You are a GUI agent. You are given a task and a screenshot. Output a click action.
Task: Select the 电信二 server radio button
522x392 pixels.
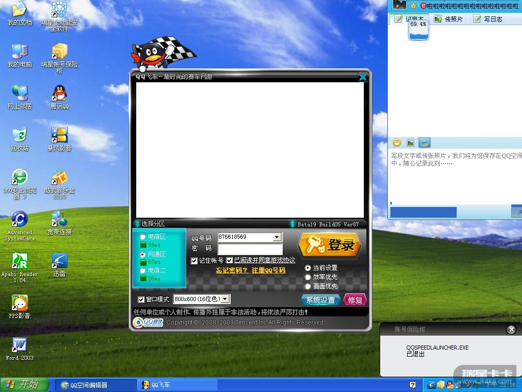tap(142, 270)
